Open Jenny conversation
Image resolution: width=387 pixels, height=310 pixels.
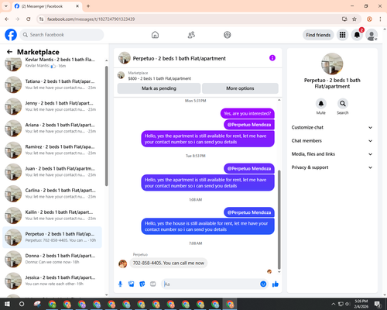click(52, 106)
